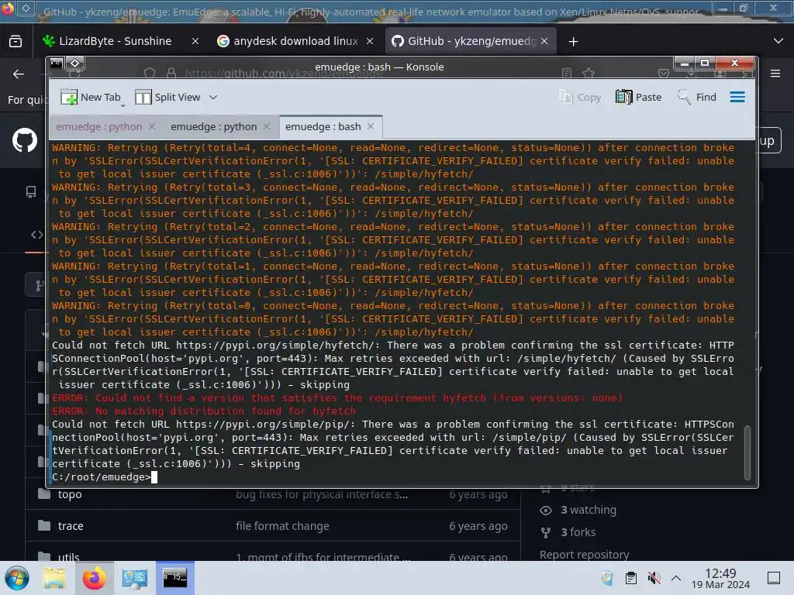794x595 pixels.
Task: Toggle Konsole keep-on-all-desktops pin icon
Action: point(75,64)
